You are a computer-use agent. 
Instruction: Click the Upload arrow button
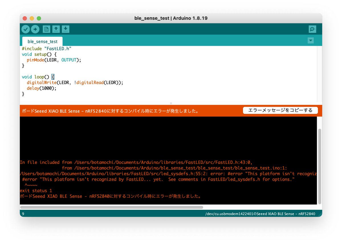(35, 29)
